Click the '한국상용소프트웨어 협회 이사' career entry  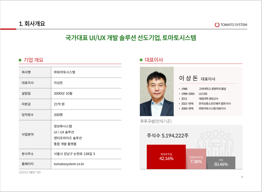coord(215,104)
